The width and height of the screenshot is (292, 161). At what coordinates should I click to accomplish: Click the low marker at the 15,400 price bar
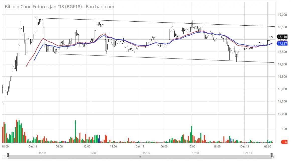[4, 104]
